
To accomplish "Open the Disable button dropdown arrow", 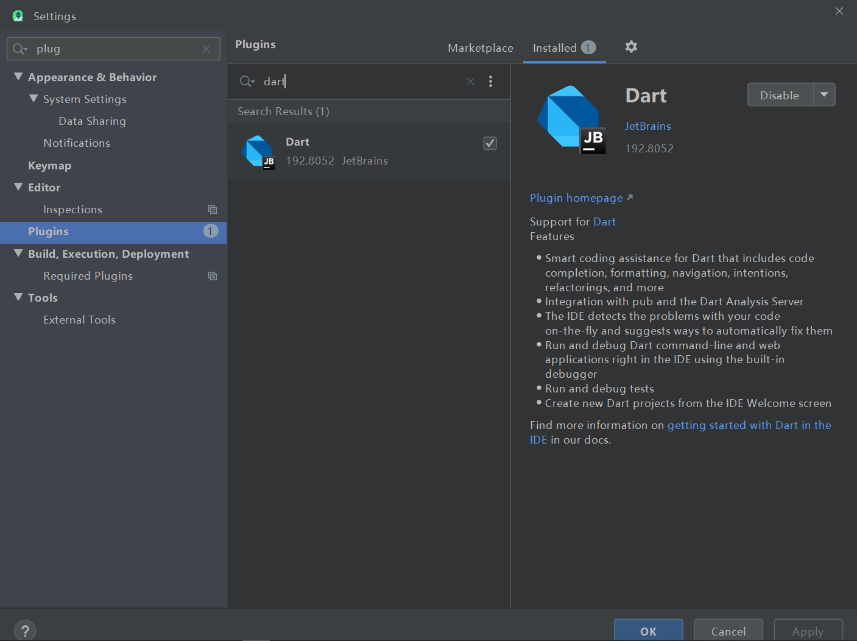I will pos(824,94).
